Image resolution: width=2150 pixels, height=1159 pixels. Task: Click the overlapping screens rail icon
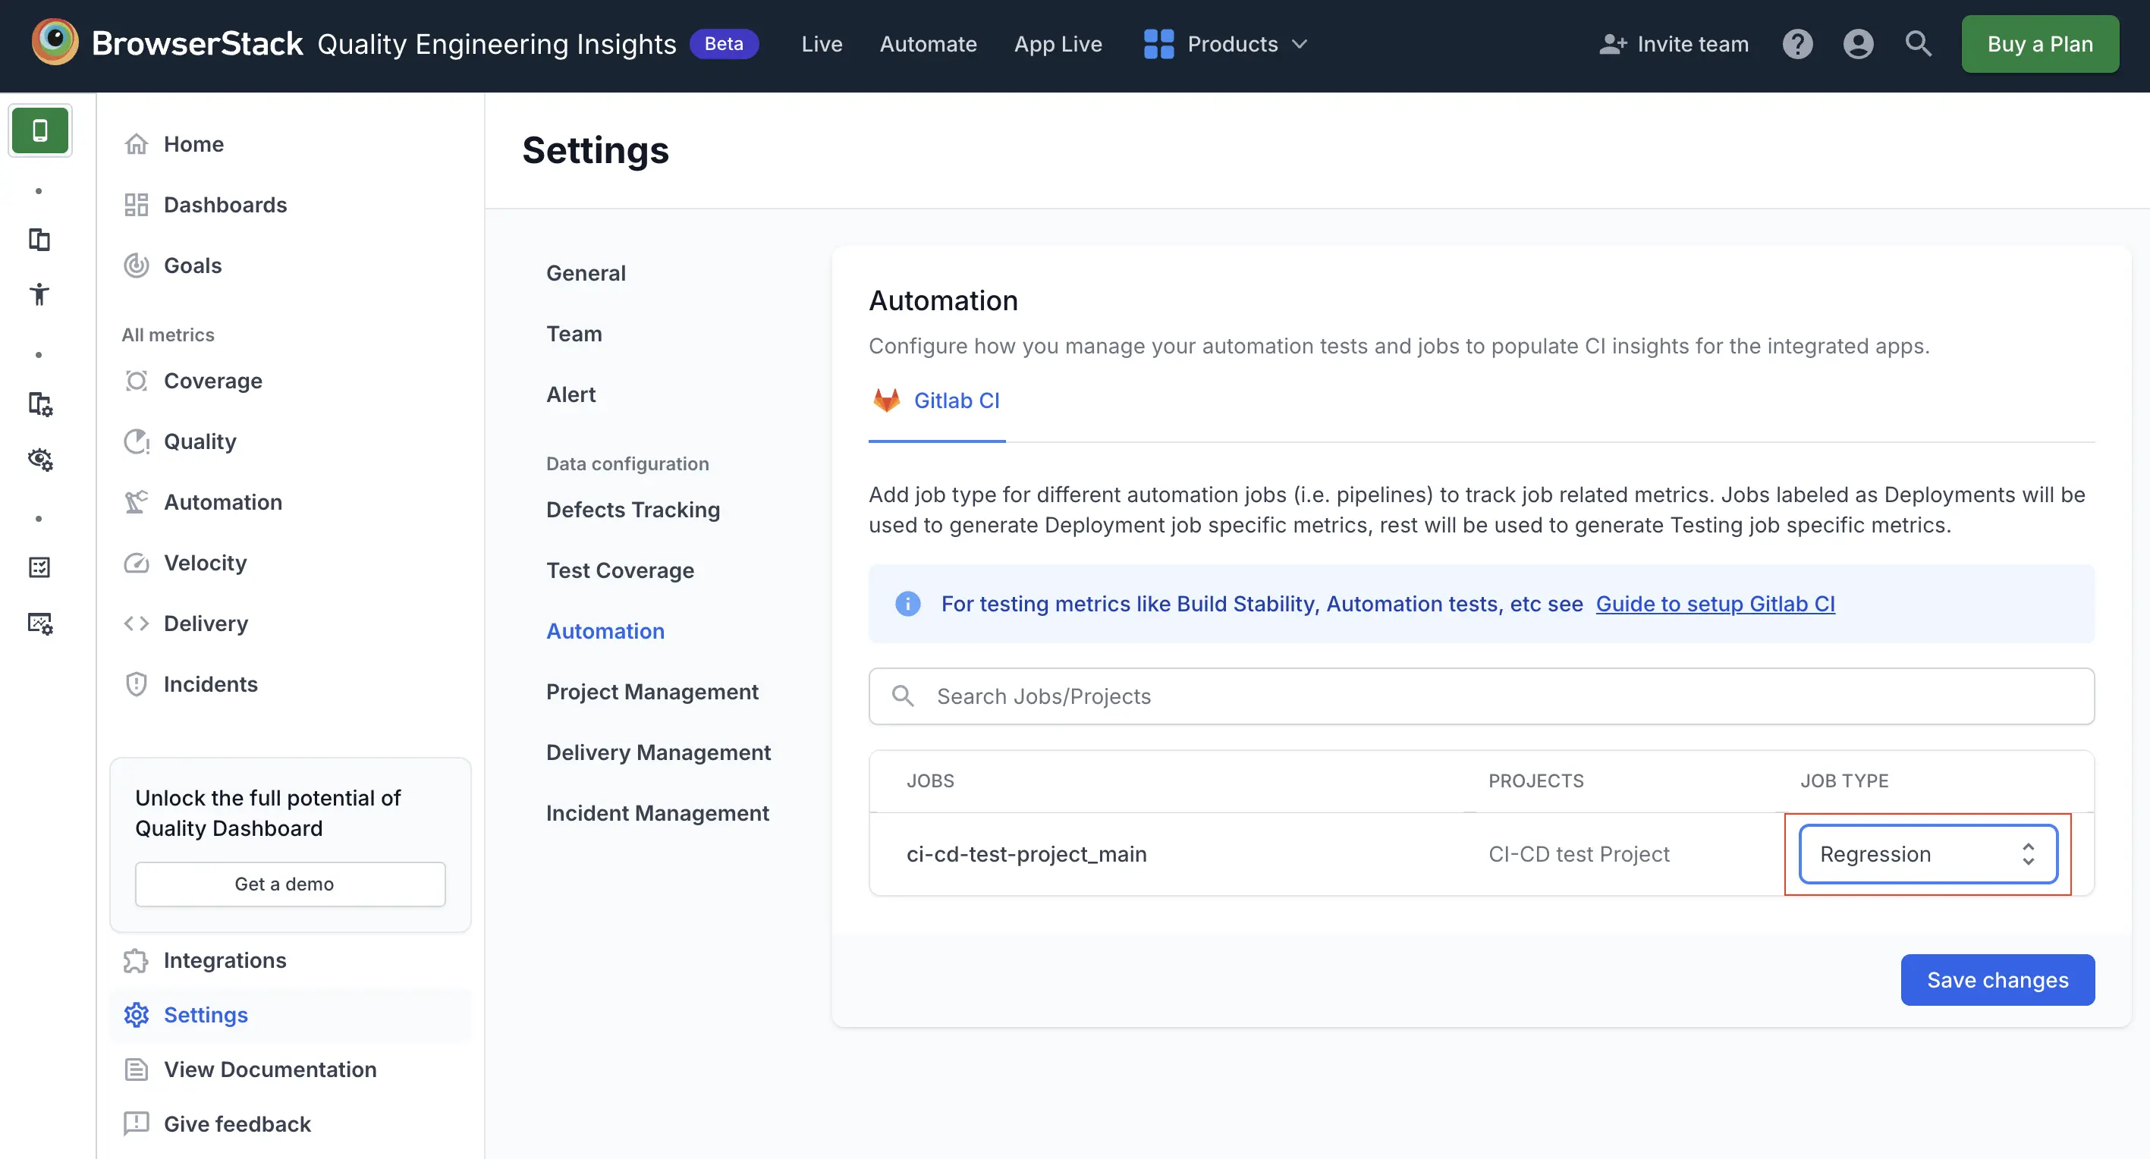pyautogui.click(x=39, y=240)
